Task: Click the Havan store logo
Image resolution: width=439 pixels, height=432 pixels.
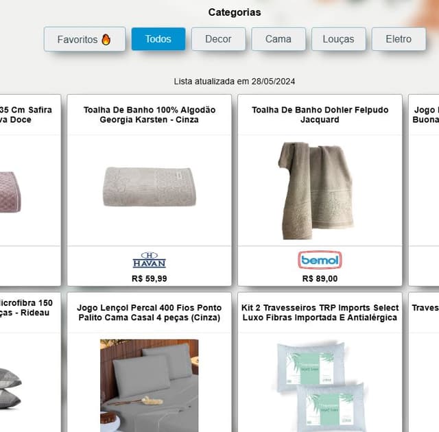Action: 150,260
